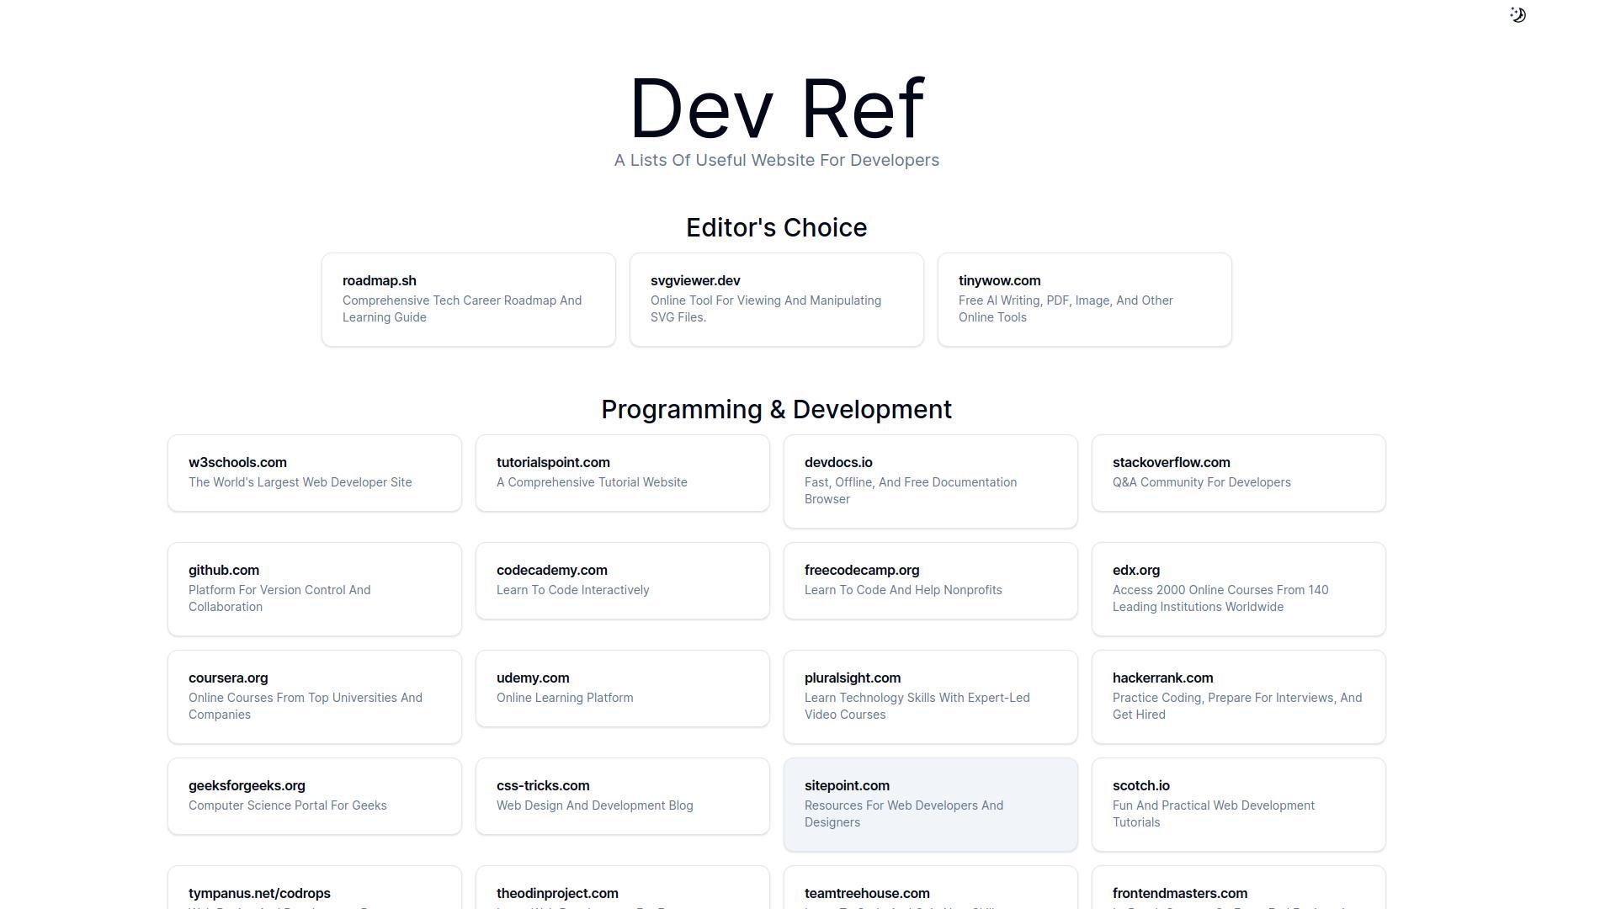This screenshot has width=1616, height=909.
Task: Open tinywow.com online tools card
Action: click(1084, 300)
